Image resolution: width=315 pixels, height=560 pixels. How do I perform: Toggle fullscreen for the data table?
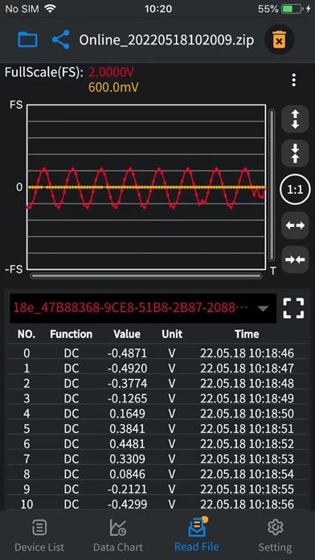293,308
